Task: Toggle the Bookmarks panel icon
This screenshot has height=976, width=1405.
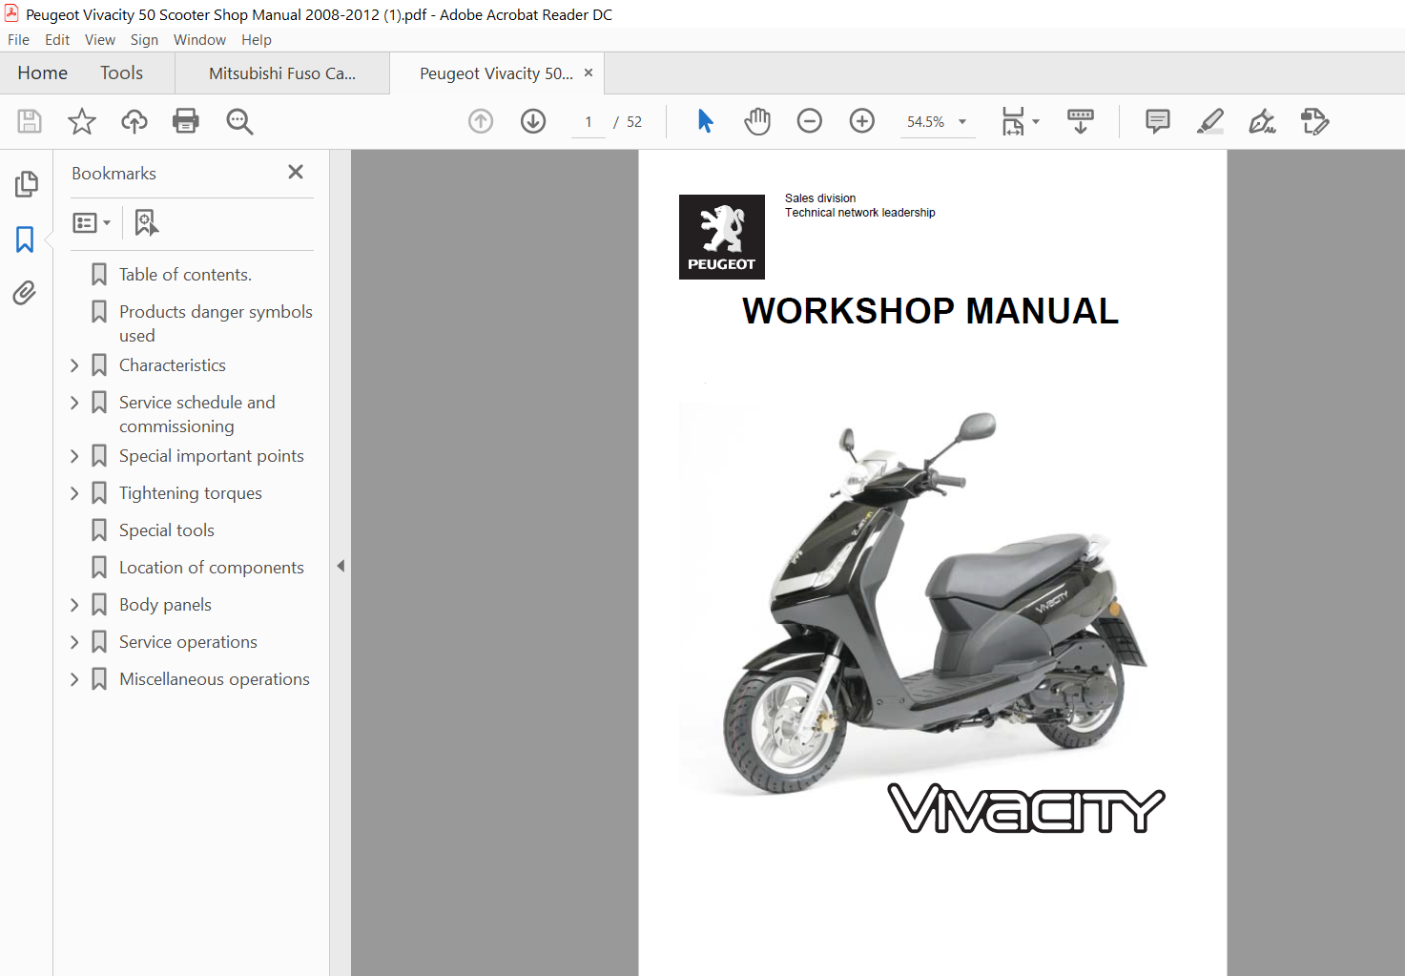Action: tap(25, 239)
